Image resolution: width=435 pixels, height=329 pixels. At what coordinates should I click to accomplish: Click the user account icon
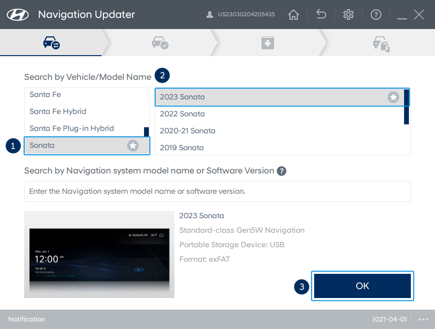pos(210,15)
